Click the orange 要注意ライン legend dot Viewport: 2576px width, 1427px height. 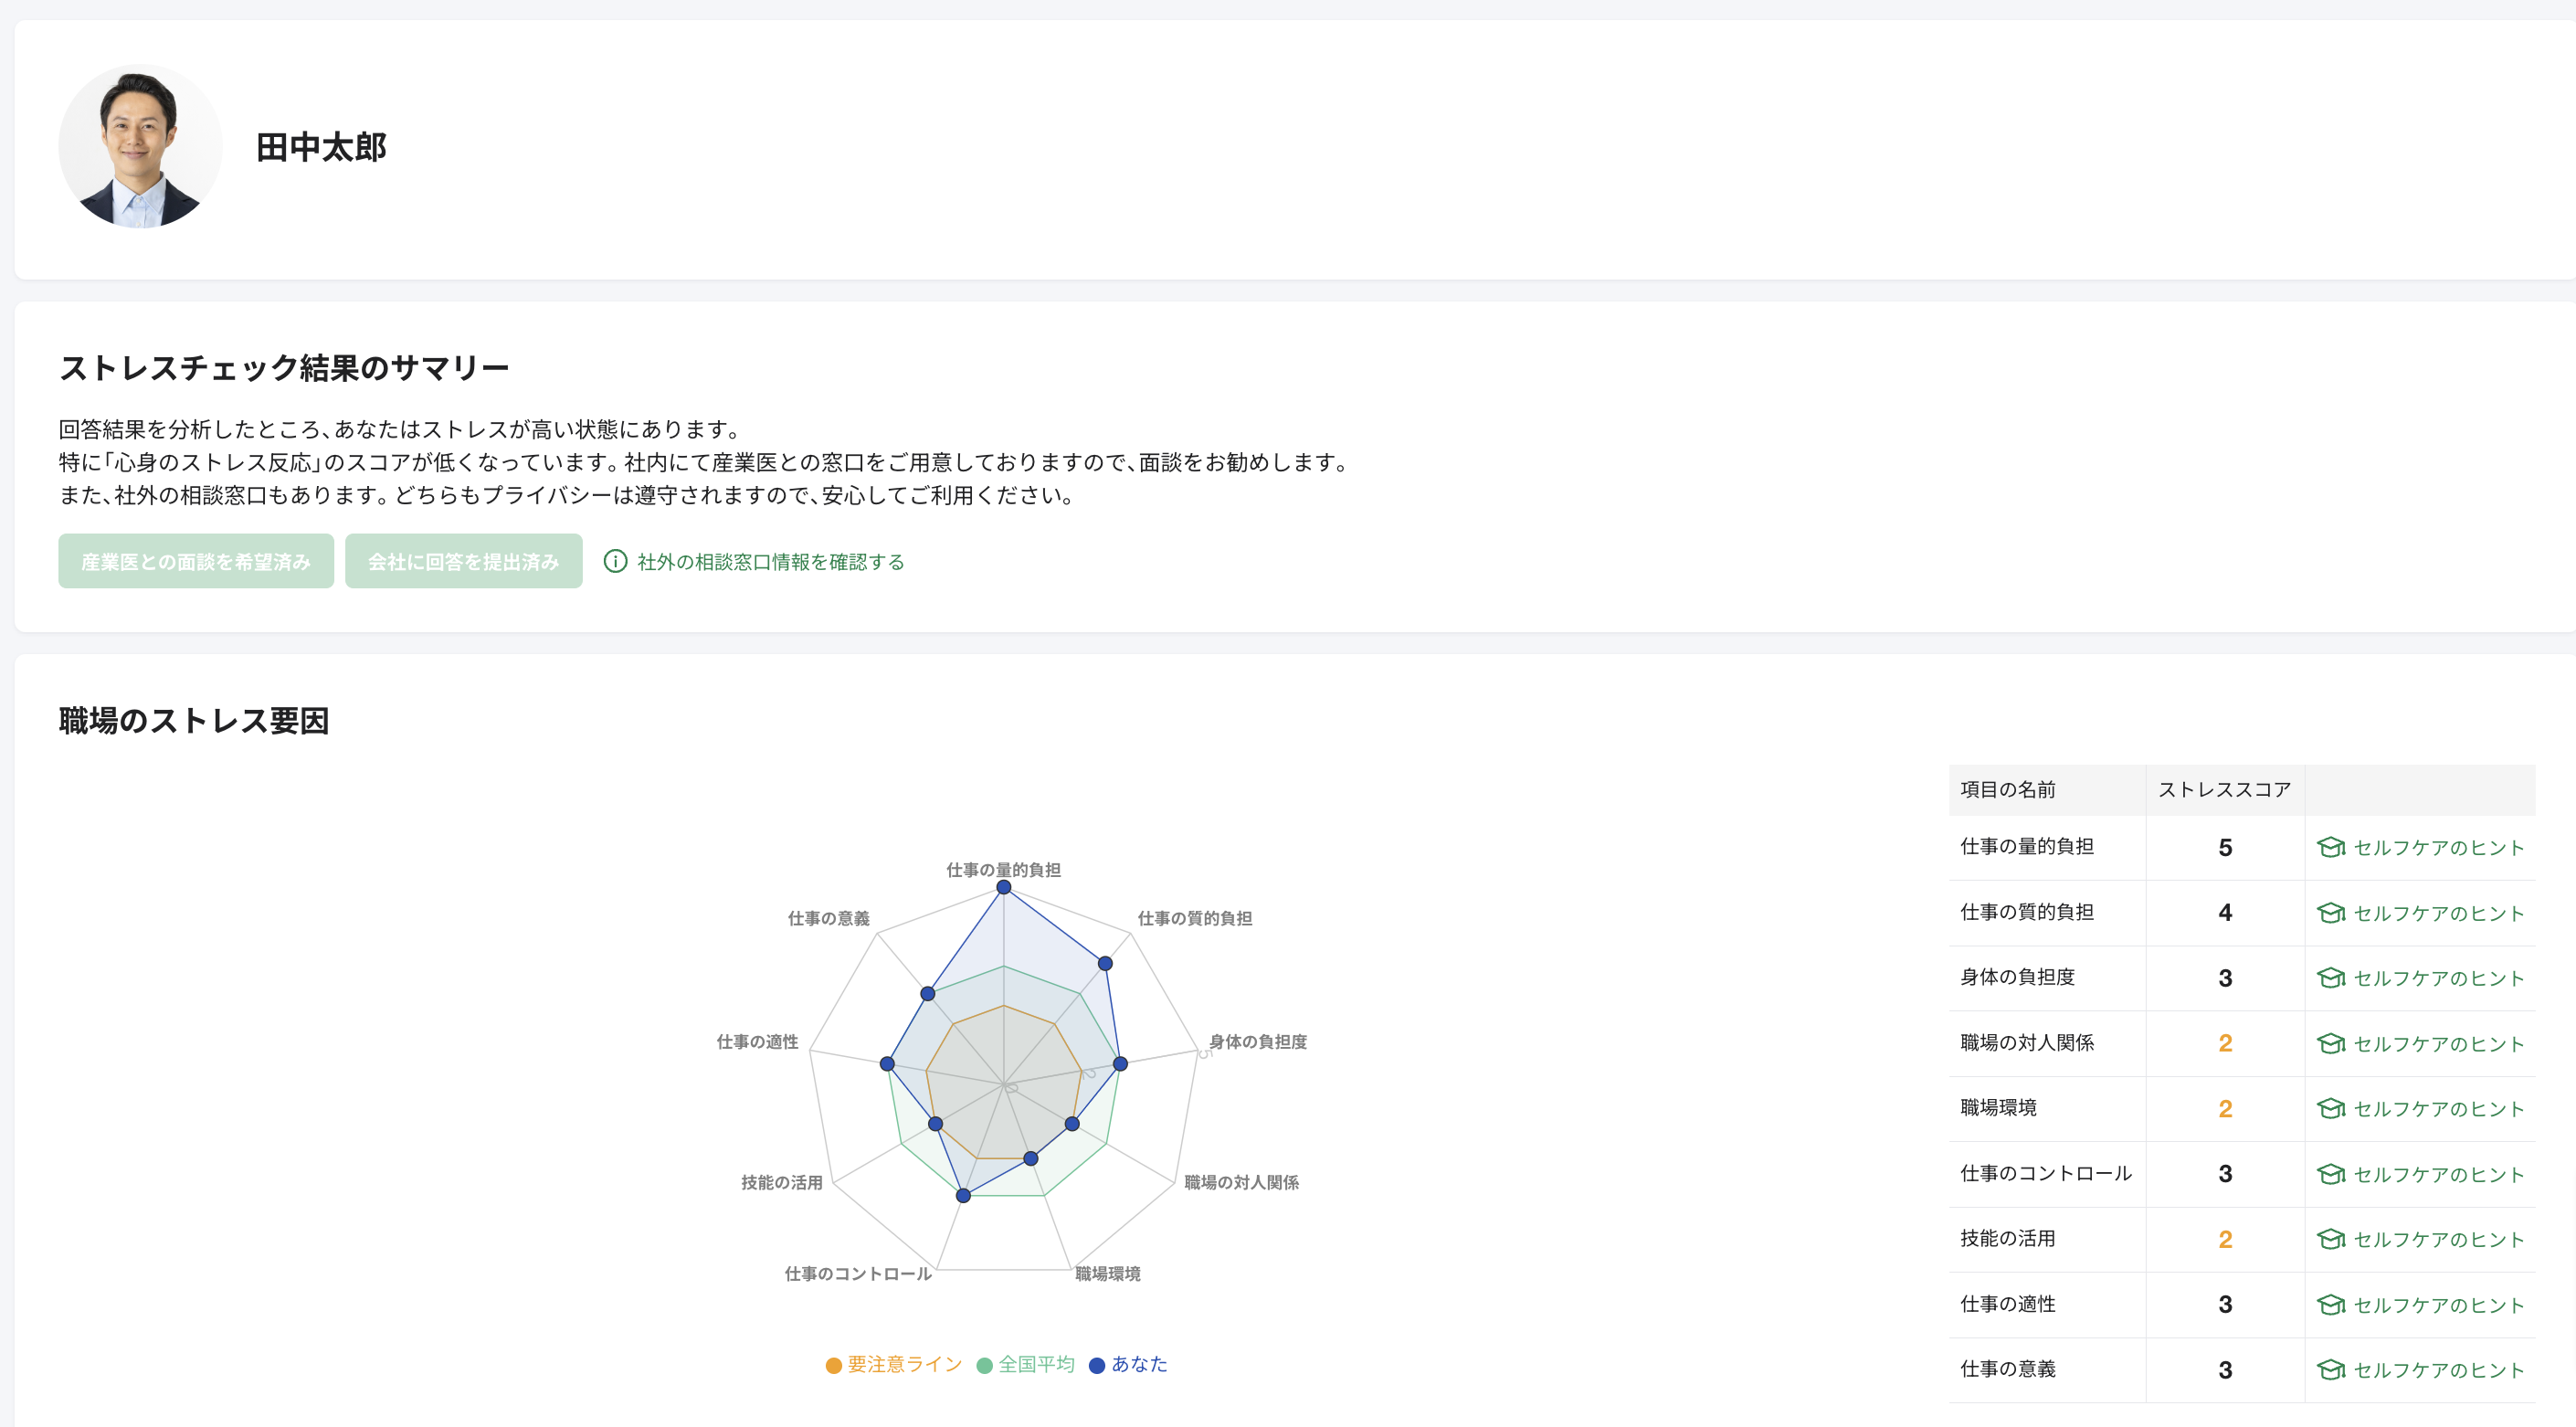click(x=833, y=1365)
